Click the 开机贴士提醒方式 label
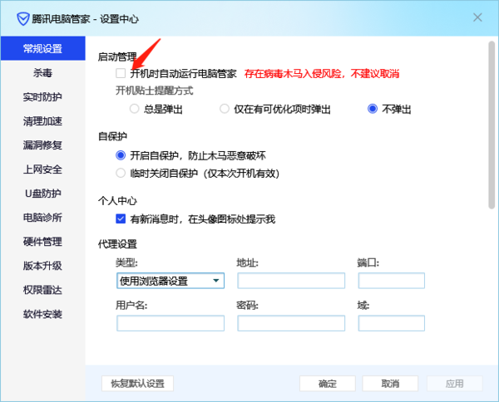 (155, 91)
